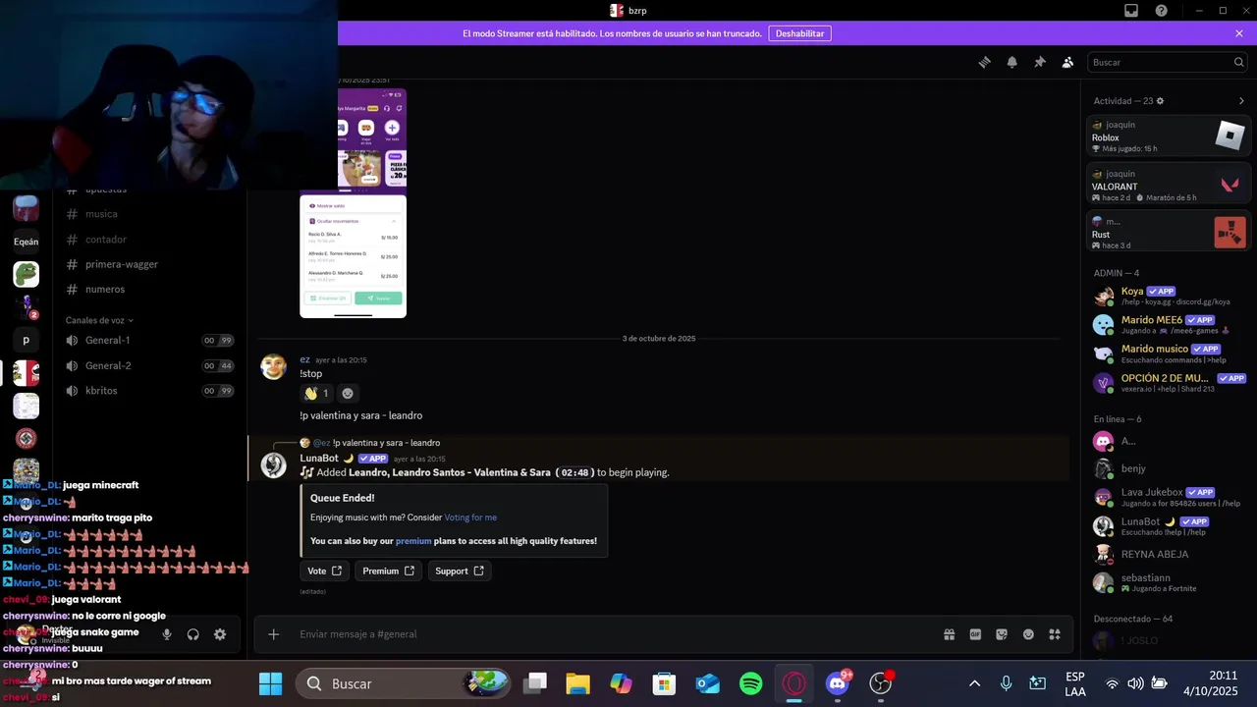The image size is (1257, 707).
Task: Click the Buscar search field in Discord
Action: click(x=1168, y=62)
